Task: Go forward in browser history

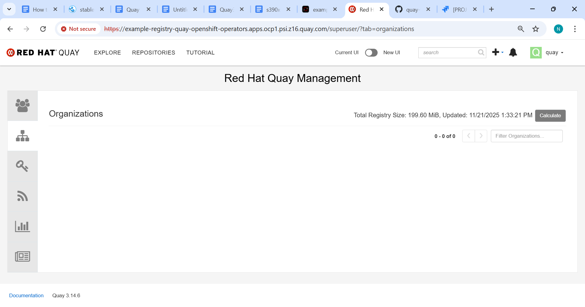Action: tap(27, 29)
